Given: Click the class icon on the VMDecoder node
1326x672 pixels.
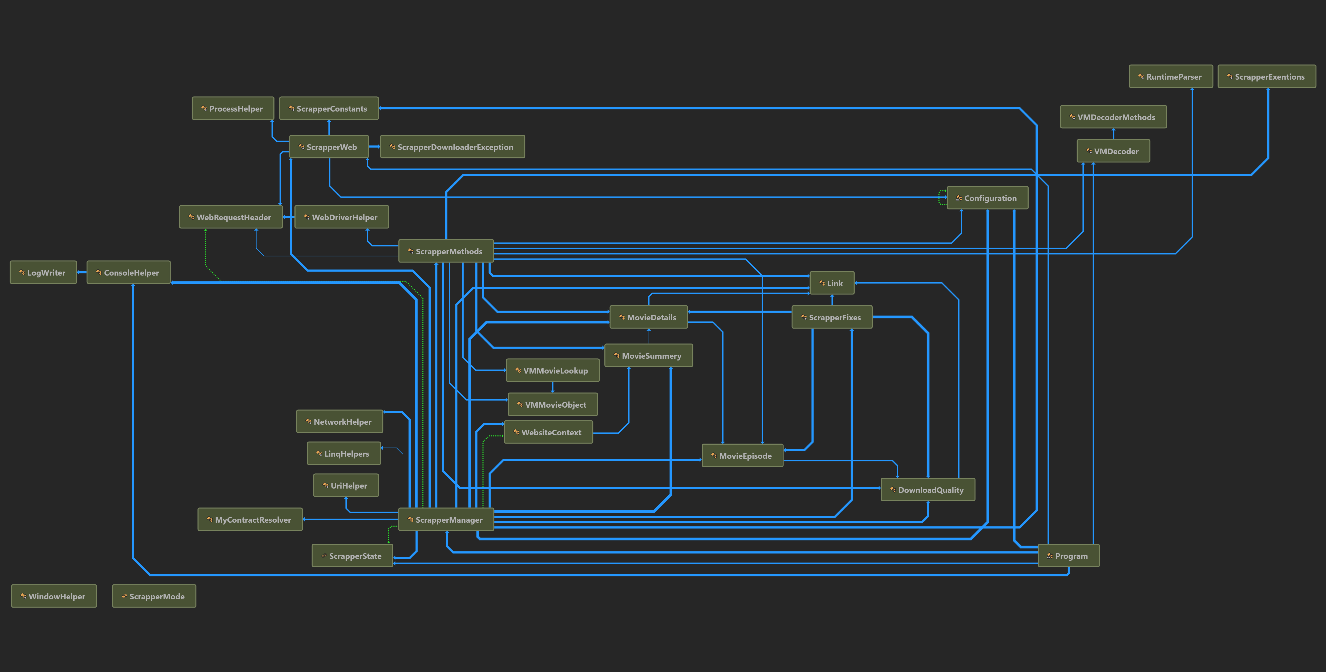Looking at the screenshot, I should (x=1089, y=151).
